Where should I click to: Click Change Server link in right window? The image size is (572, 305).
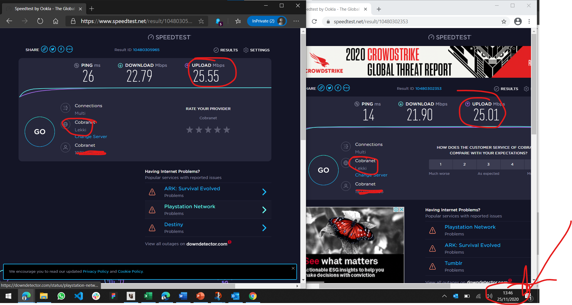371,175
